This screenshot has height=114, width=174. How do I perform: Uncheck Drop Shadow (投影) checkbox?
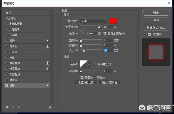7,85
